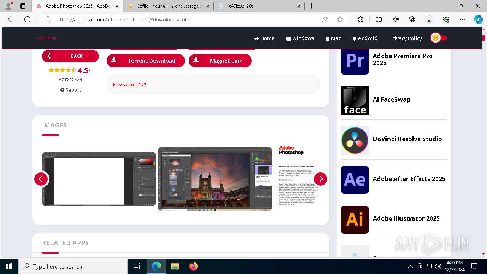Open Collections icon

[412, 19]
